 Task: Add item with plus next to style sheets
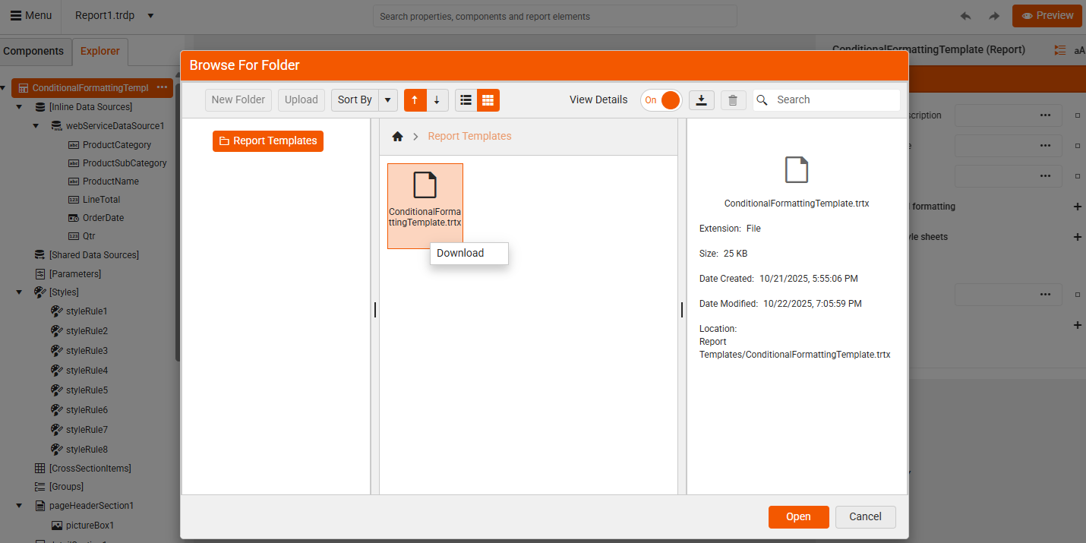coord(1077,237)
